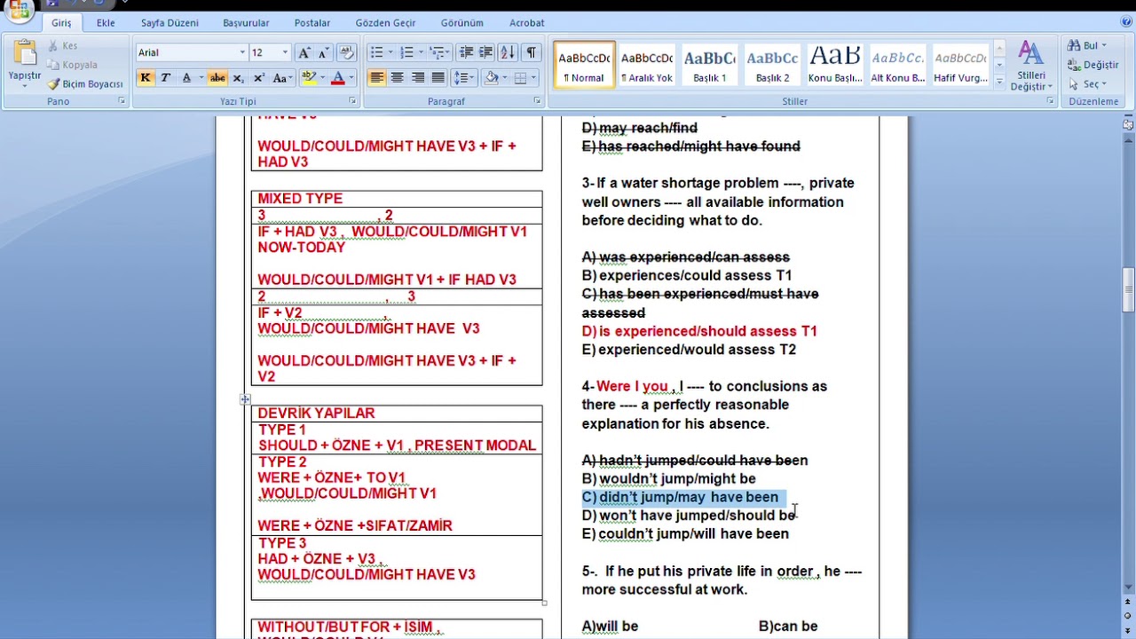
Task: Click the Kes scissors button
Action: [63, 45]
